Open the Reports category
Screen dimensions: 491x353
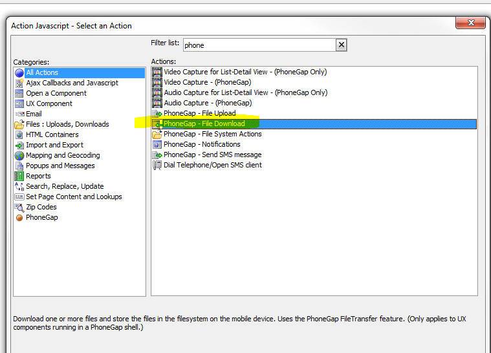tap(38, 176)
